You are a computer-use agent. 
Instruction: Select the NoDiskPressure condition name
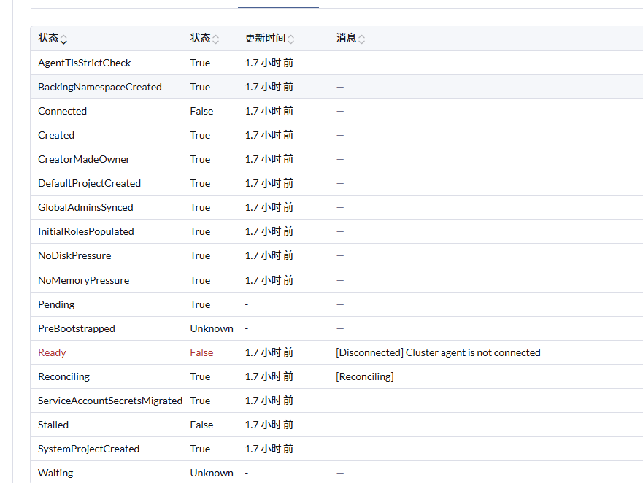point(74,256)
